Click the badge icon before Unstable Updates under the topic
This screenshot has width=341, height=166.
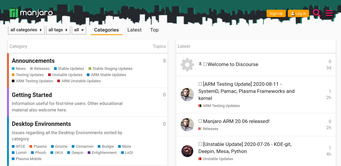pos(200,159)
